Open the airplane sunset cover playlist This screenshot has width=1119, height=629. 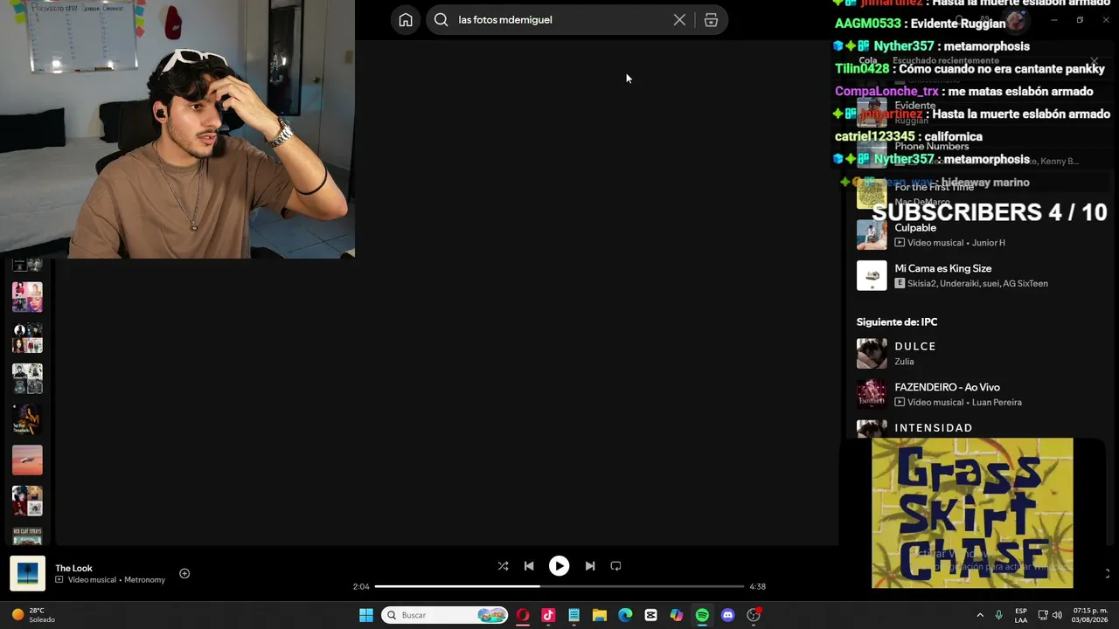pos(27,460)
